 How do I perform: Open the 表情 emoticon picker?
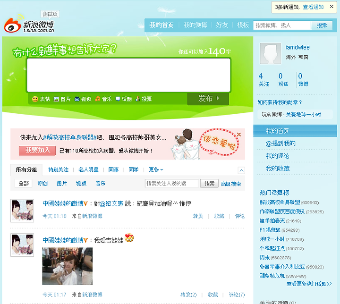41,99
